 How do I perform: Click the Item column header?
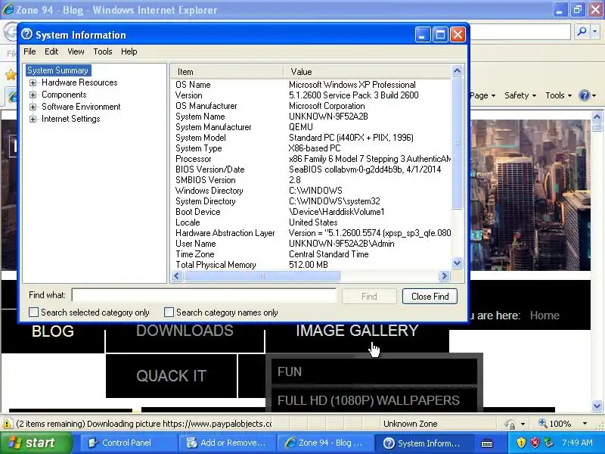pyautogui.click(x=227, y=72)
